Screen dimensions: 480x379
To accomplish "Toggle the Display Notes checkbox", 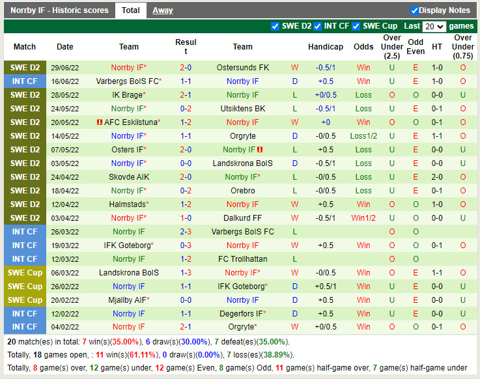I will pyautogui.click(x=414, y=10).
